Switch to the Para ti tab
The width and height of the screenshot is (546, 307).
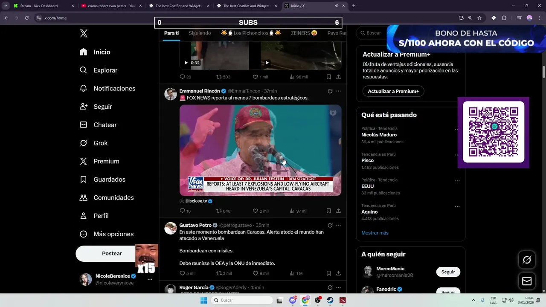(171, 33)
